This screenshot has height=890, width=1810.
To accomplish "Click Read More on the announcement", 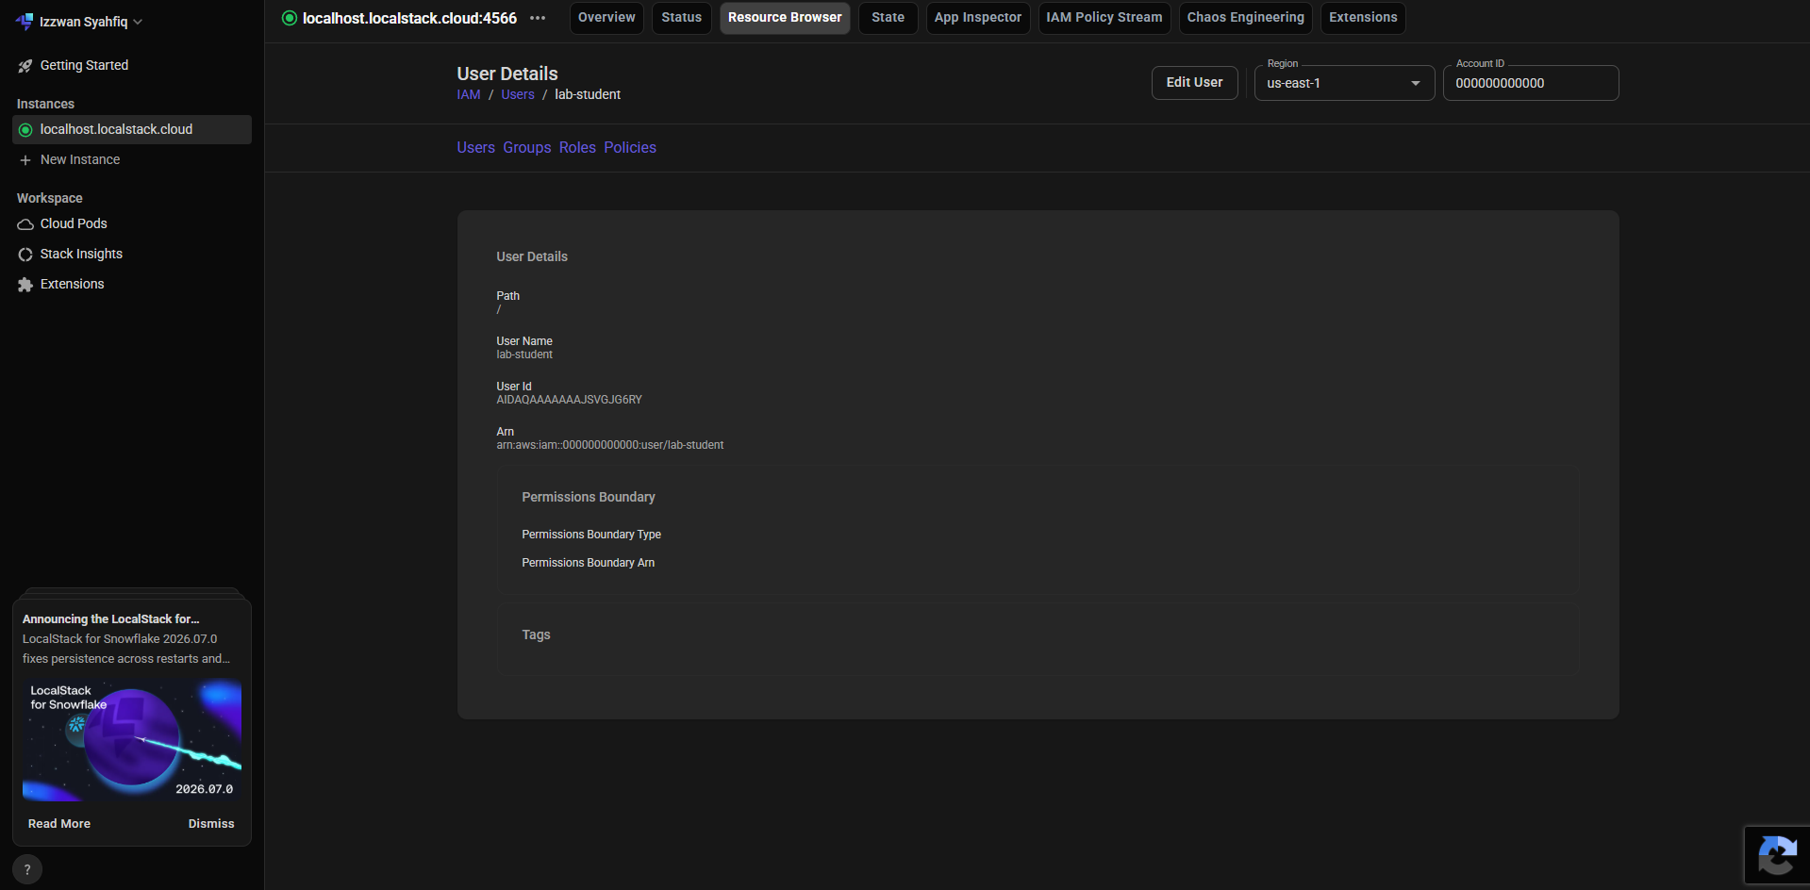I will pyautogui.click(x=59, y=824).
